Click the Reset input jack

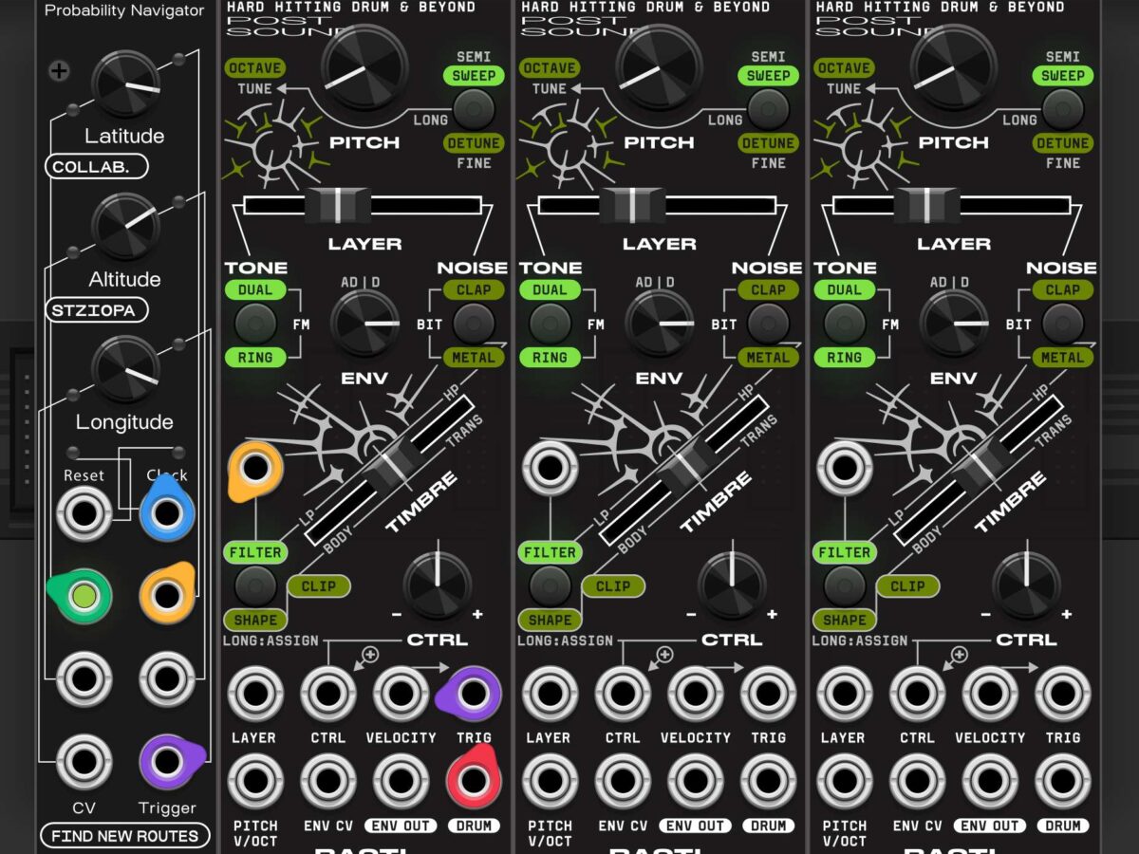(84, 513)
